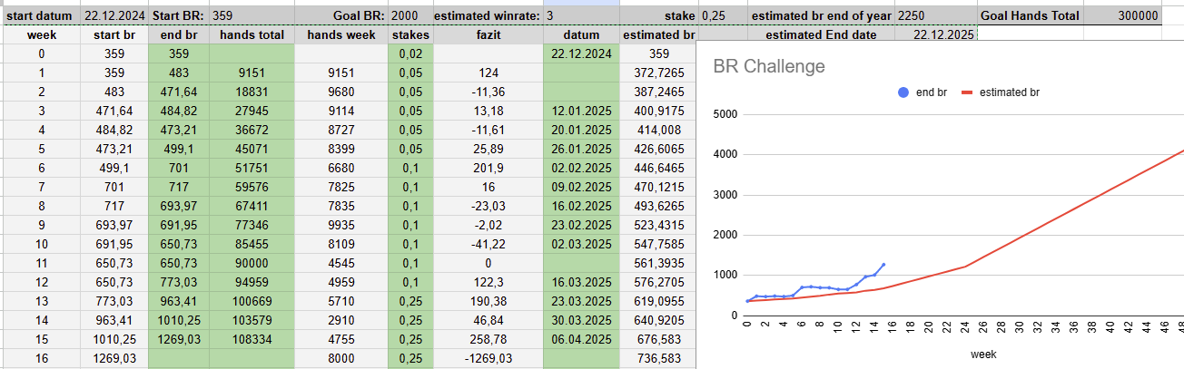The image size is (1184, 369).
Task: Select the start datum cell 22.12.2024
Action: (x=114, y=15)
